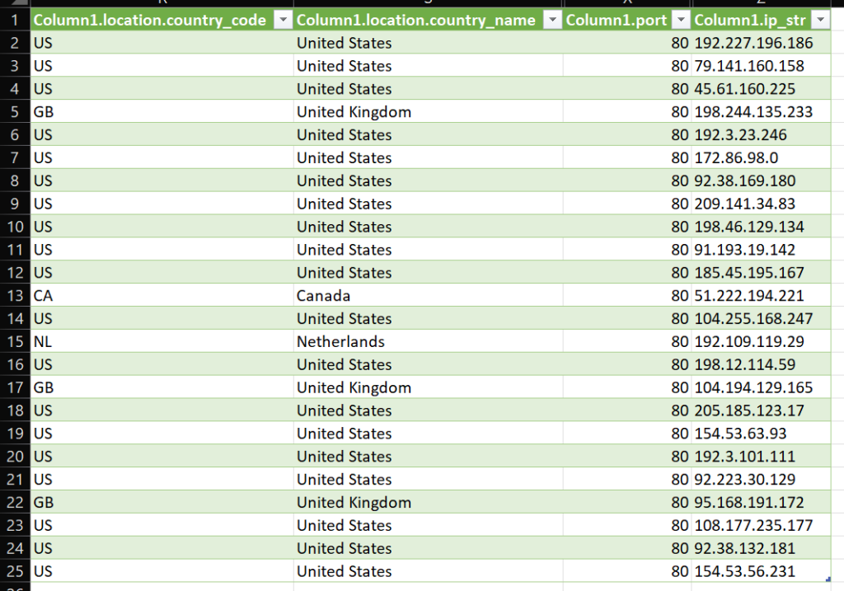This screenshot has height=591, width=844.
Task: Select row header 5
Action: click(15, 111)
